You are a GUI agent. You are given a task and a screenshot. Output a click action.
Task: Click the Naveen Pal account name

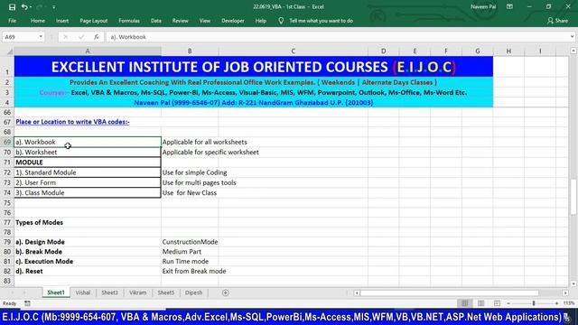pos(483,6)
